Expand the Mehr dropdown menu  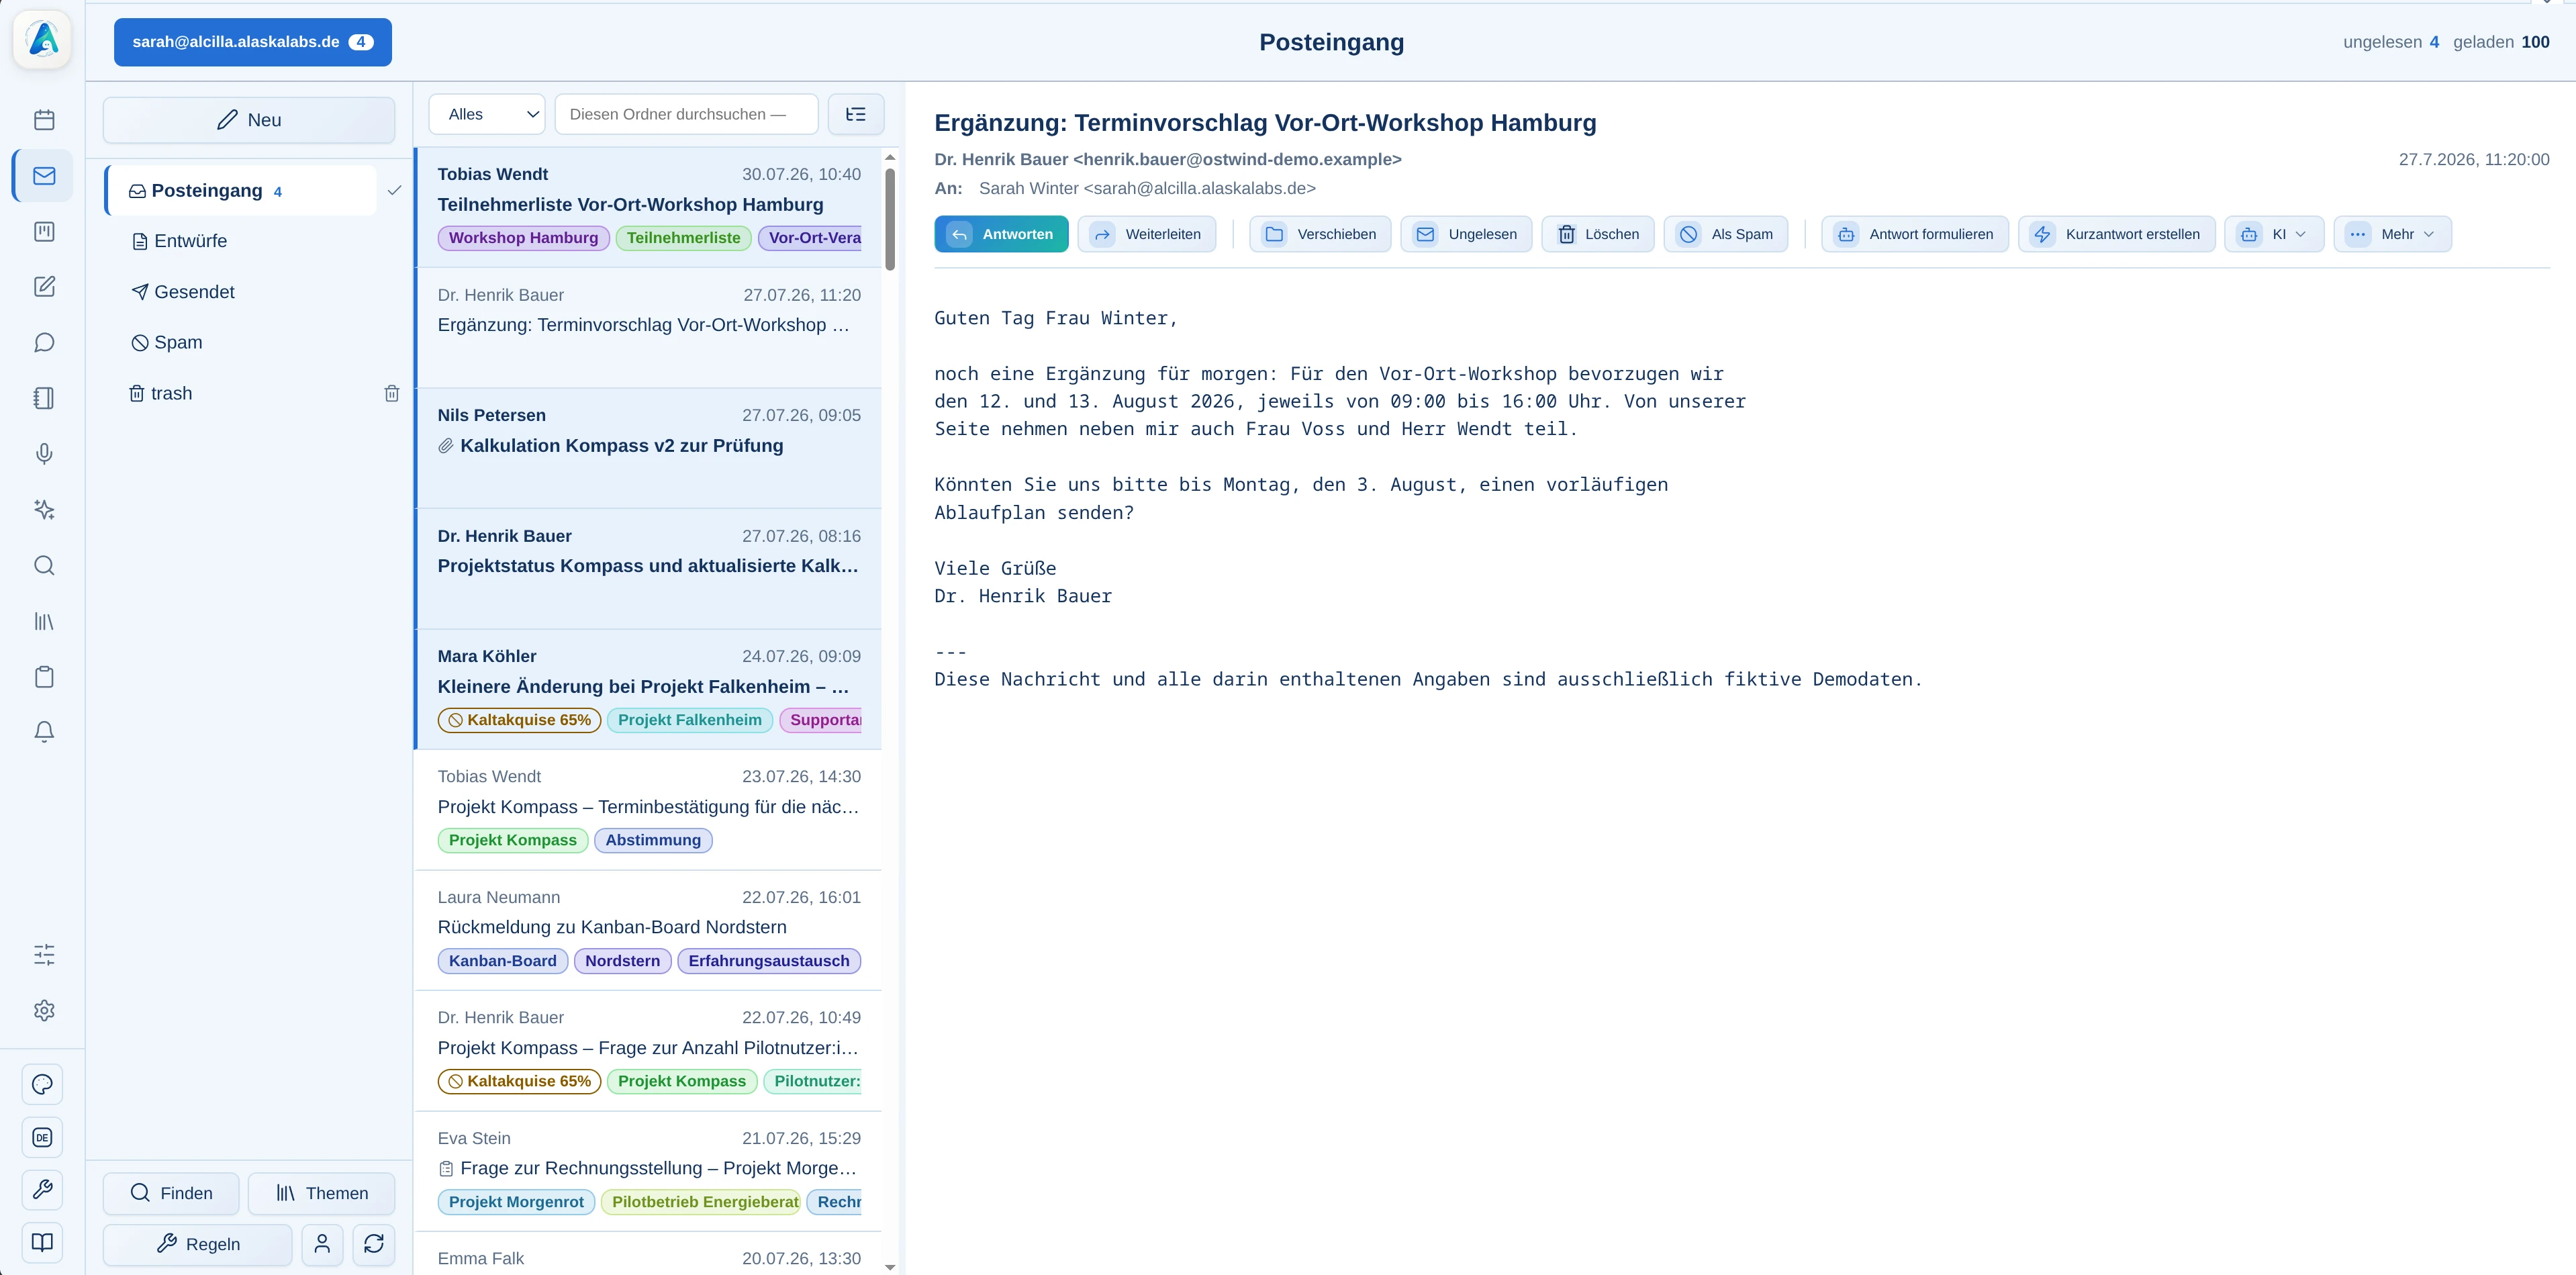pos(2393,234)
